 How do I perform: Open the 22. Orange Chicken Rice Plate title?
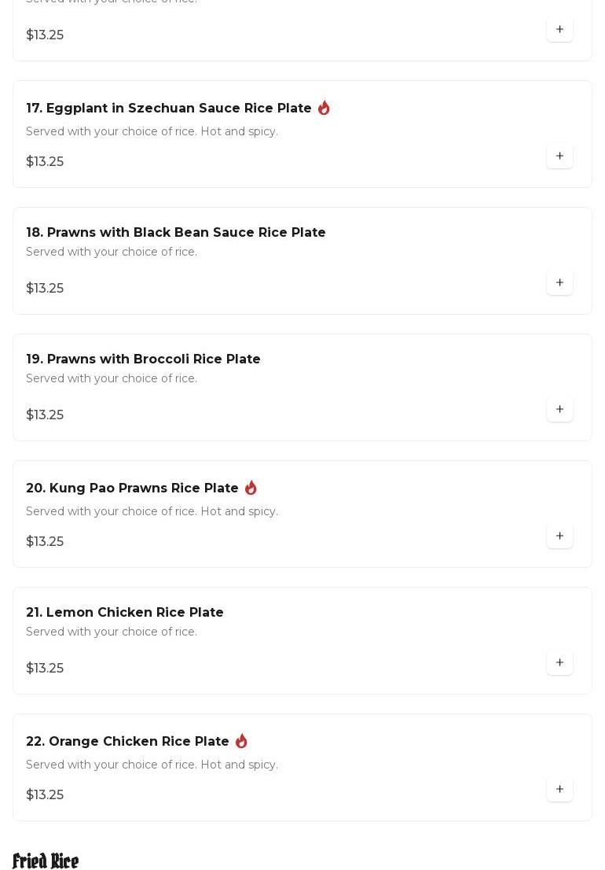127,741
